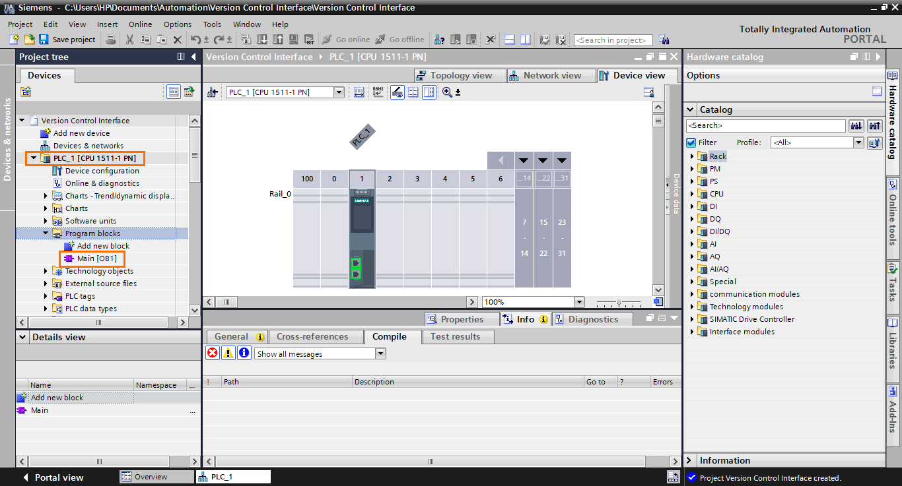Click the Go online icon
902x486 pixels.
[341, 40]
